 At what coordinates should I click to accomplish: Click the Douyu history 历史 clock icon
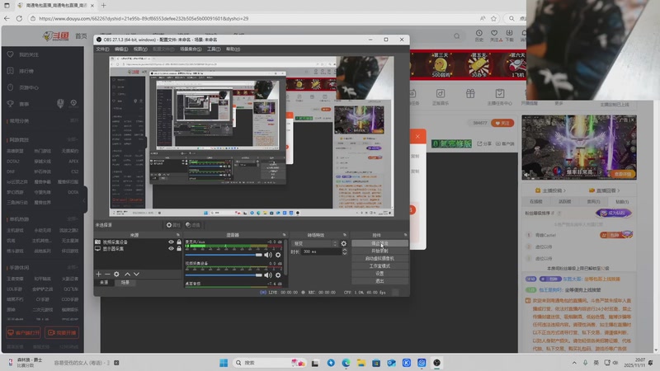(479, 33)
